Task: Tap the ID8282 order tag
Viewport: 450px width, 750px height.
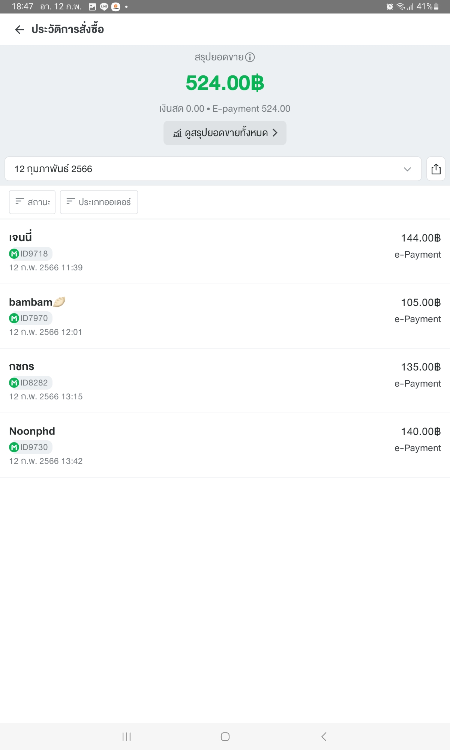Action: (31, 383)
